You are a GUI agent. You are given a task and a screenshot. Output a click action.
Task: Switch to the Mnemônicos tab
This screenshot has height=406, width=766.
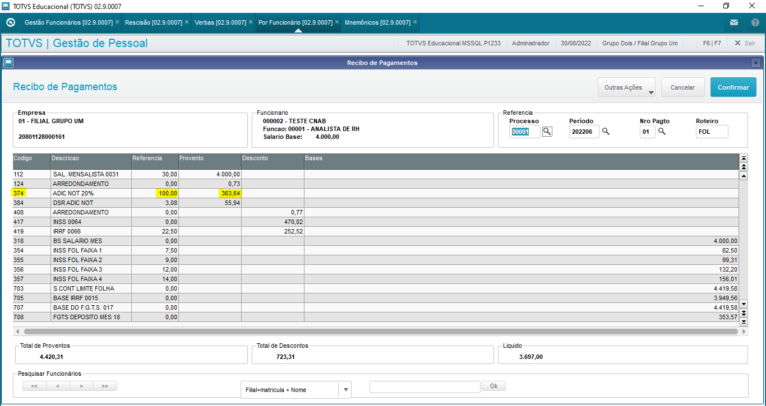tap(377, 22)
